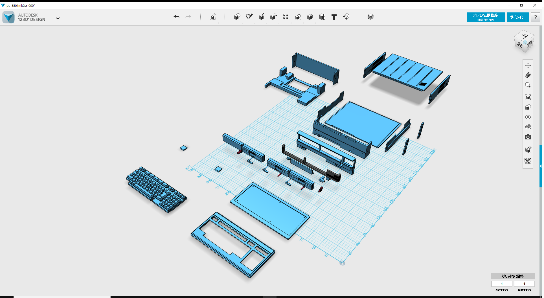
Task: Toggle the lock/unlock objects control
Action: coord(528,150)
